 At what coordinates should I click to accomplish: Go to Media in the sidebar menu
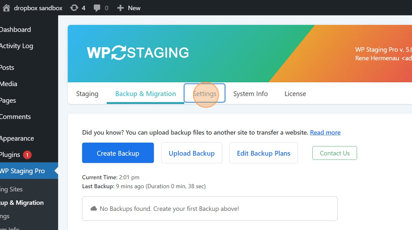pyautogui.click(x=9, y=84)
